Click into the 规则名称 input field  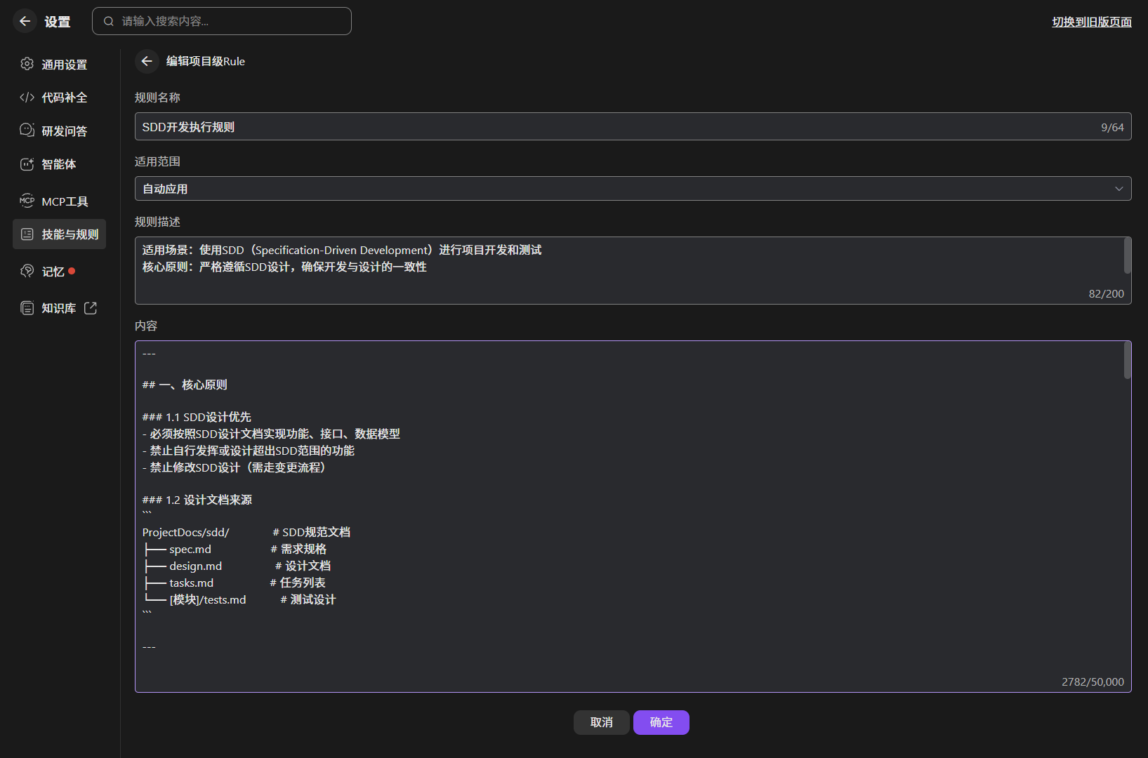coord(633,126)
